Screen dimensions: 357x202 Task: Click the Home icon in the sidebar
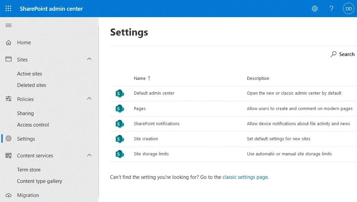click(9, 43)
